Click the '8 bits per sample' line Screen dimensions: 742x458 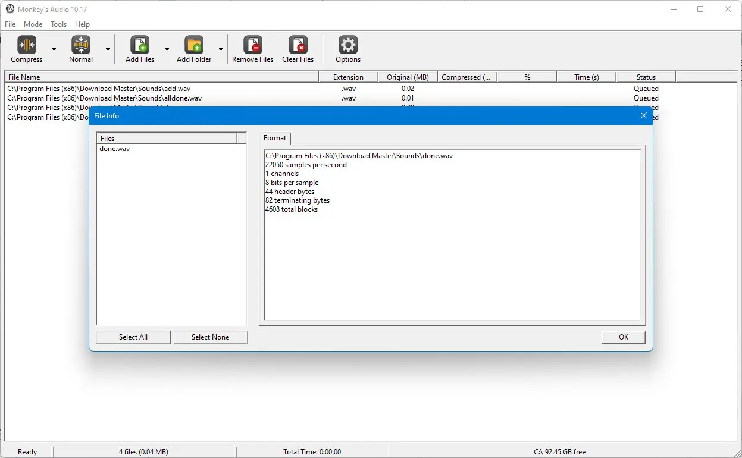(x=292, y=183)
